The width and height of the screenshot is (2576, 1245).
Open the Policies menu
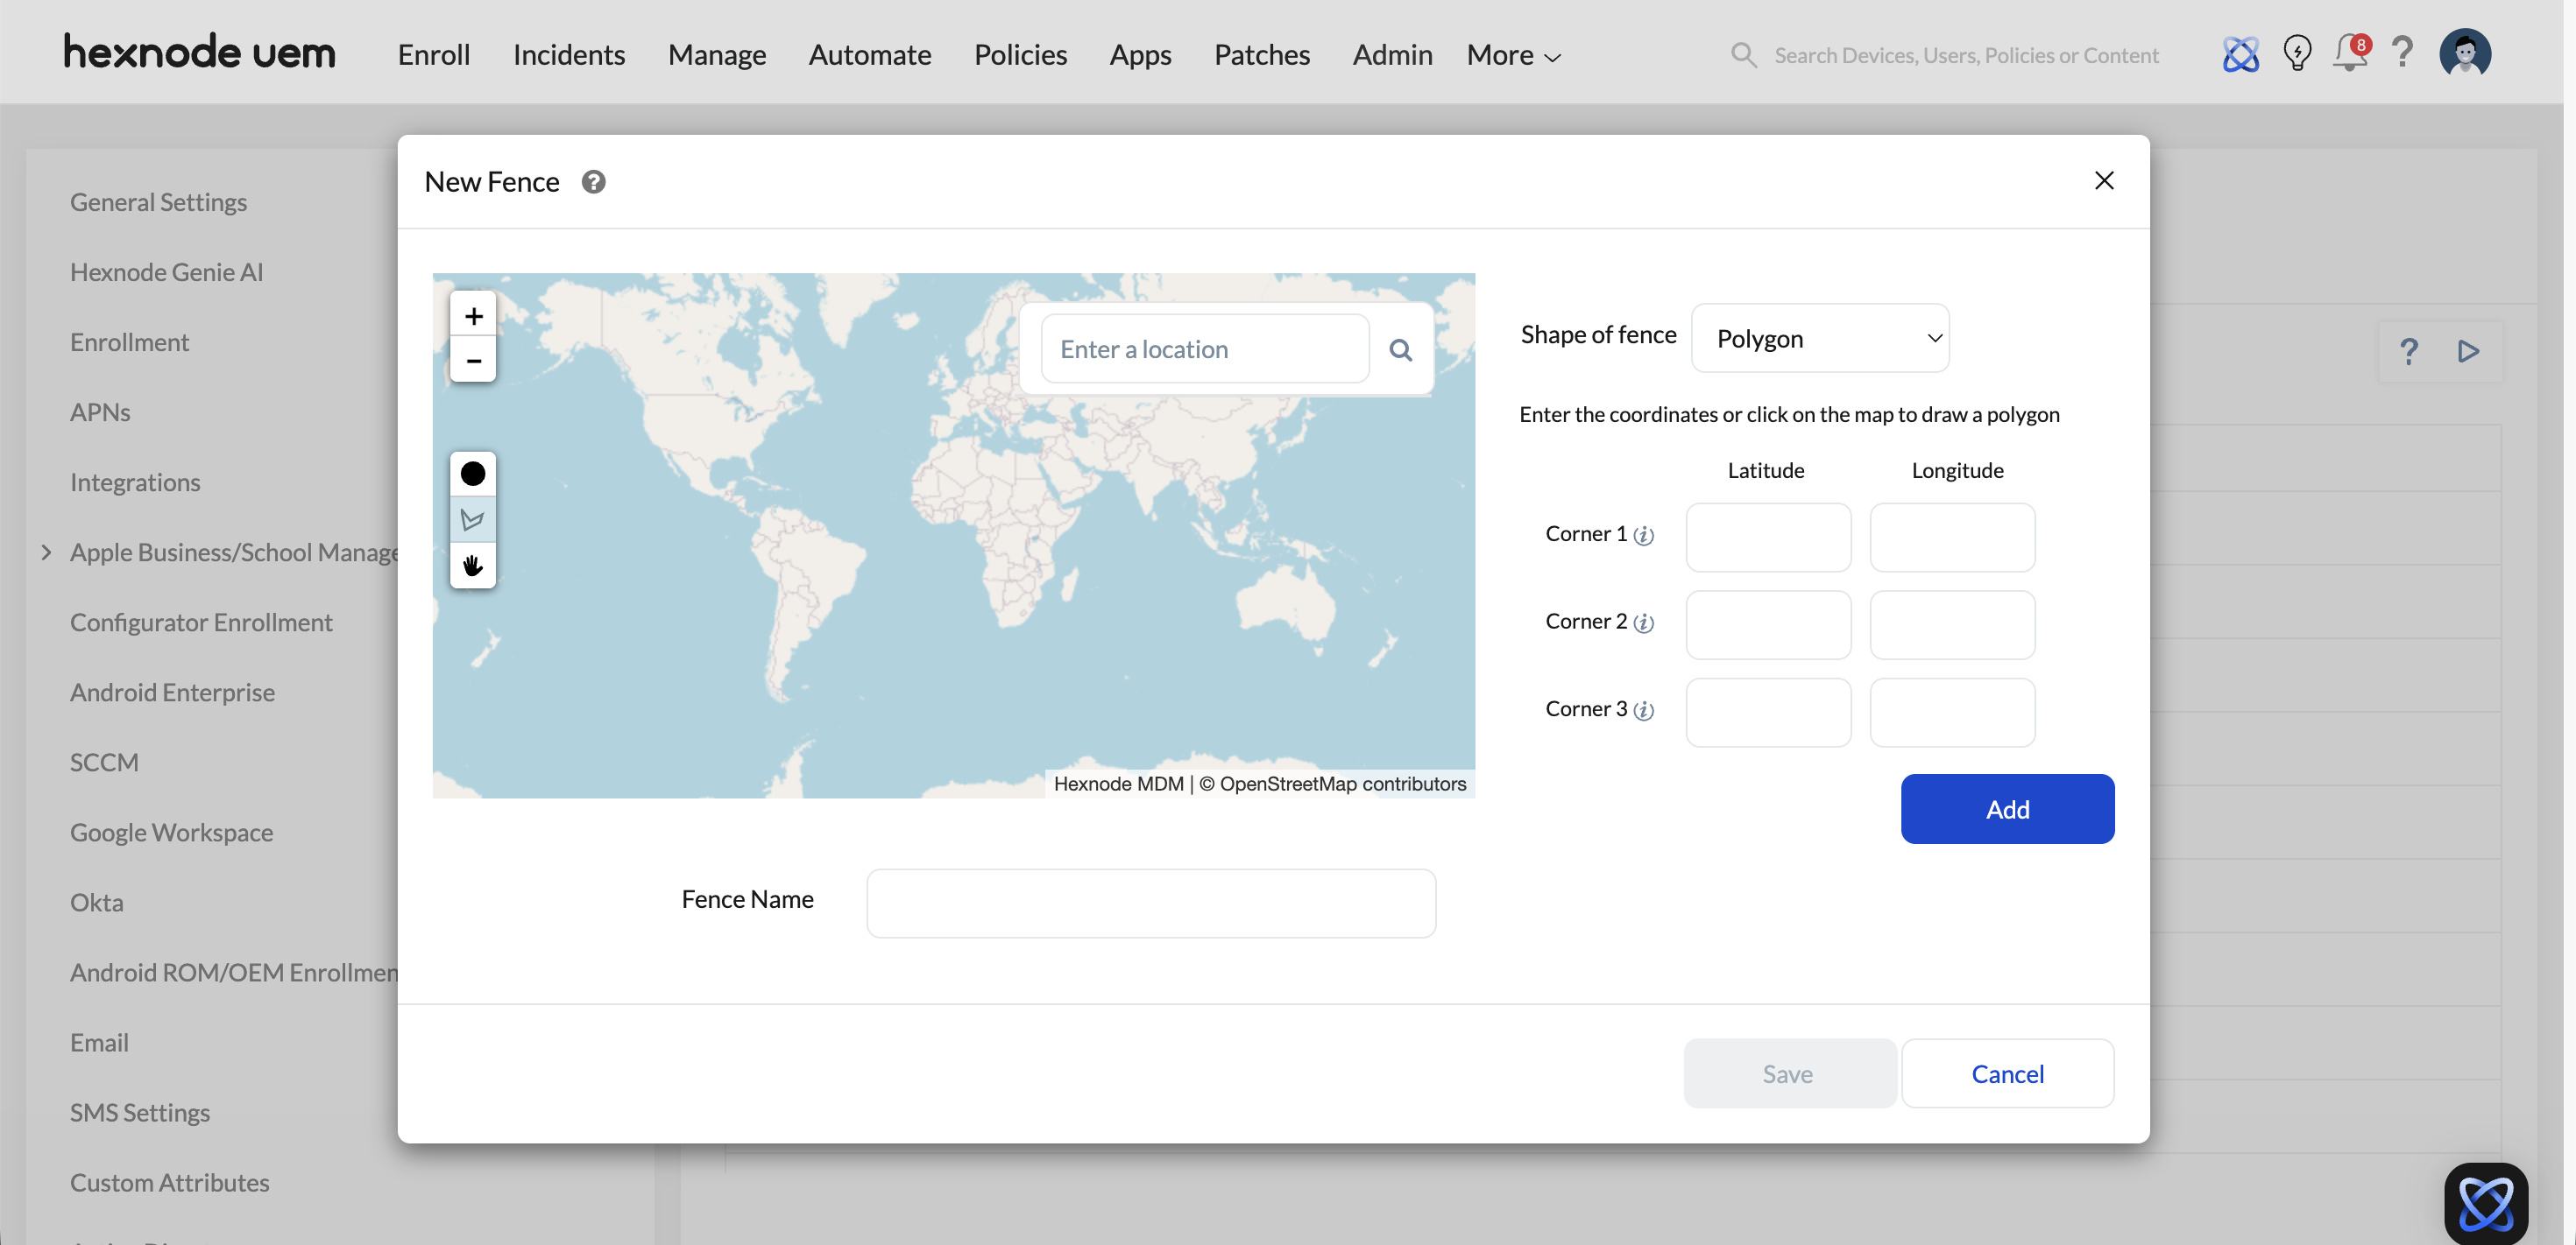coord(1020,55)
